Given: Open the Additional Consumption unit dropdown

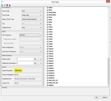Looking at the screenshot, I should coord(38,63).
